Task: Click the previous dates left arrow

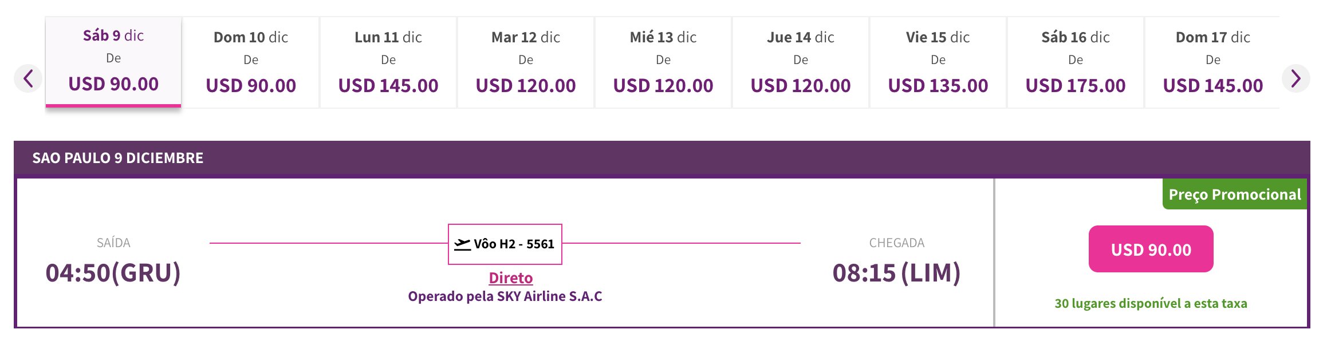Action: pos(28,78)
